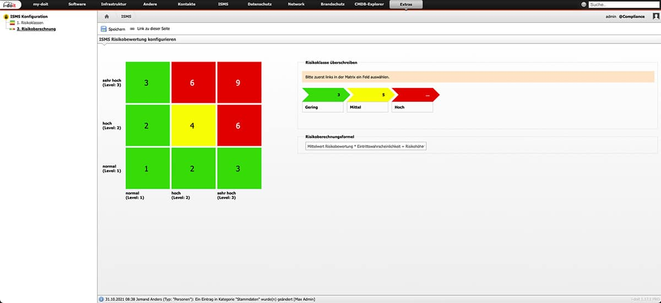Select ISMS Konfiguration tree root
The width and height of the screenshot is (661, 303).
tap(29, 17)
